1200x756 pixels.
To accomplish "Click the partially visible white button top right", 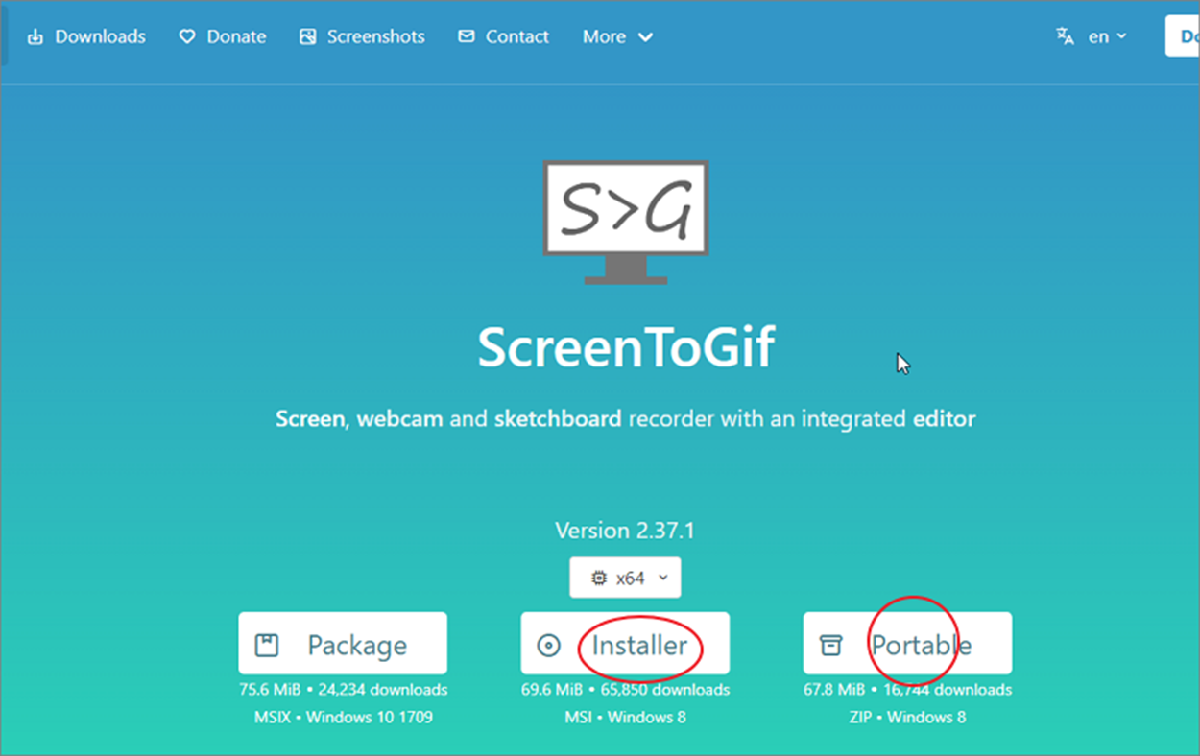I will 1183,36.
